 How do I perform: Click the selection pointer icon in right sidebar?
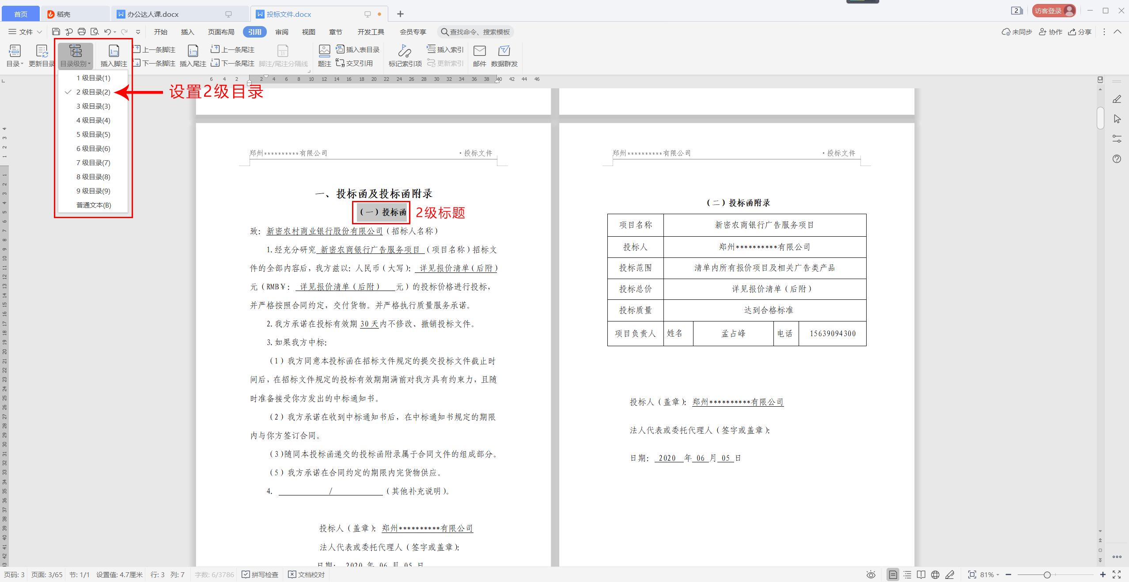[1117, 119]
